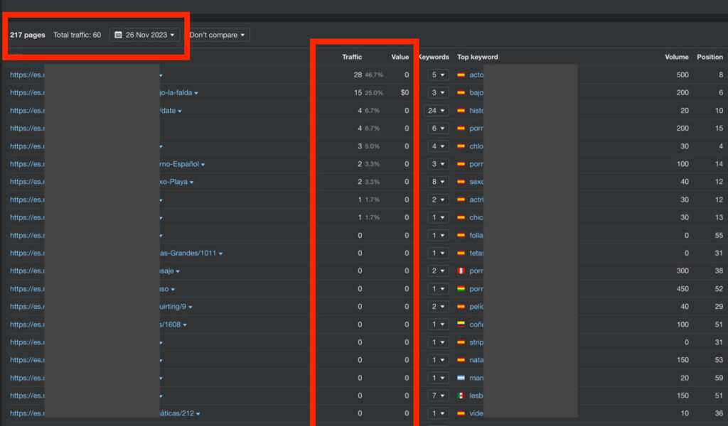
Task: Click the calendar icon in the date selector
Action: (119, 34)
